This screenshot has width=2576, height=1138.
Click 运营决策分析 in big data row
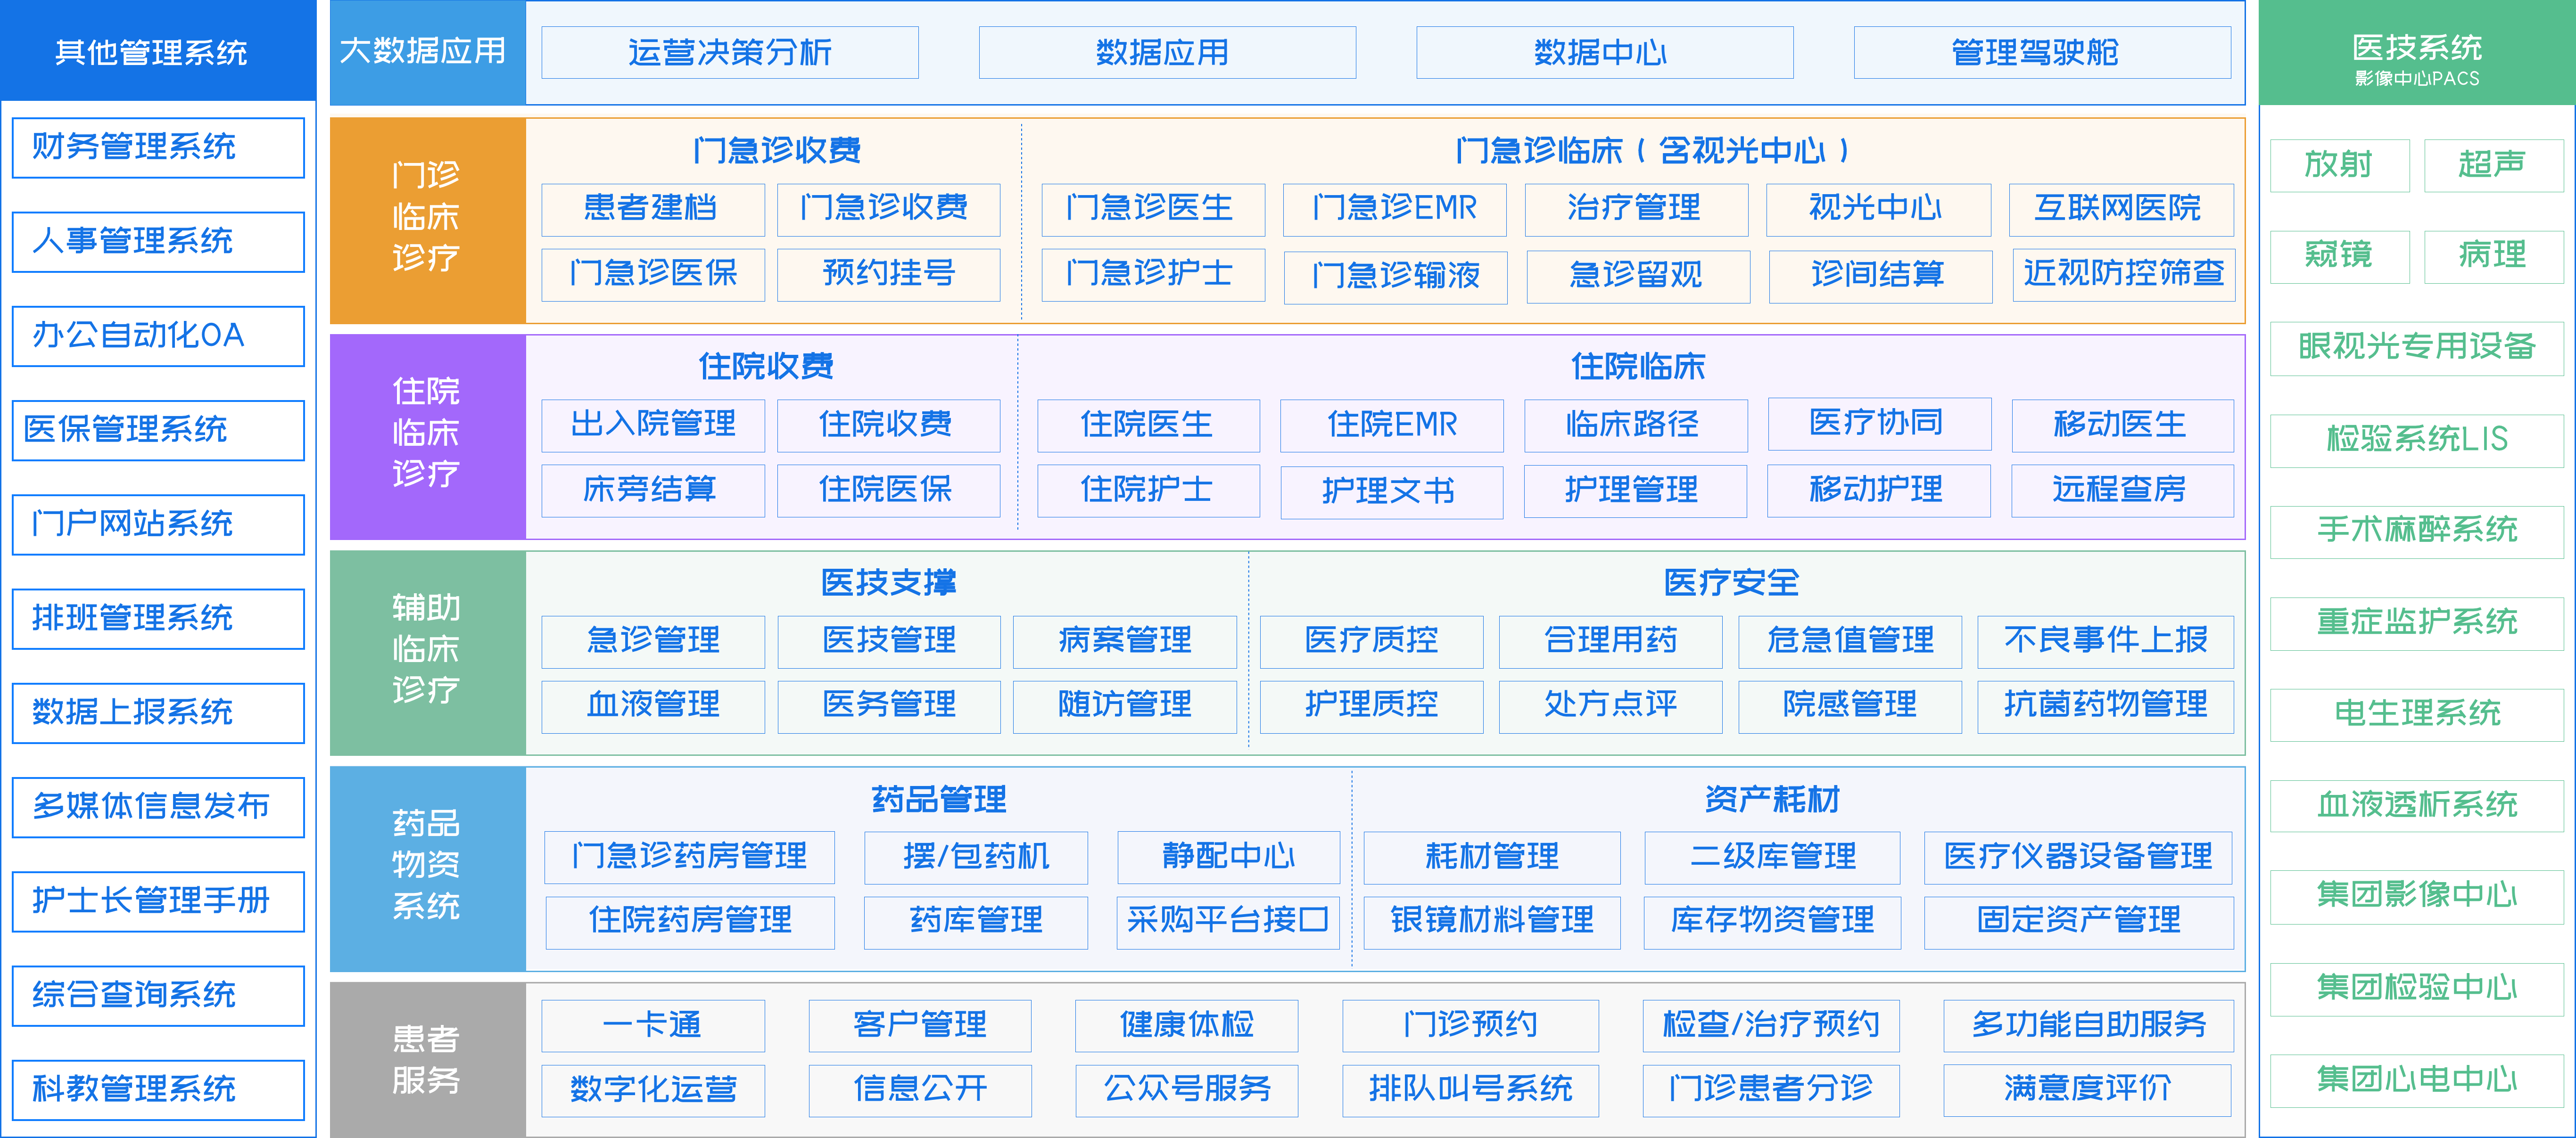pos(729,52)
